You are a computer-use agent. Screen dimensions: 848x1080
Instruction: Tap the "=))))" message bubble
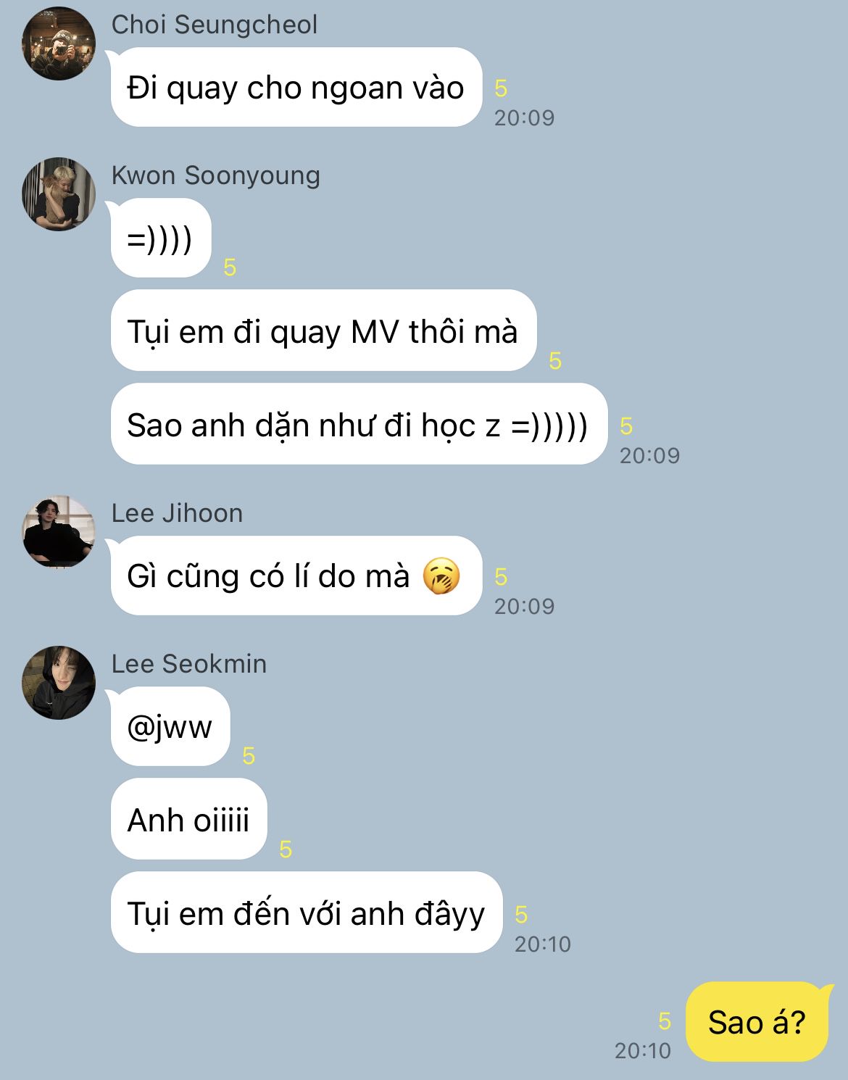pyautogui.click(x=160, y=238)
